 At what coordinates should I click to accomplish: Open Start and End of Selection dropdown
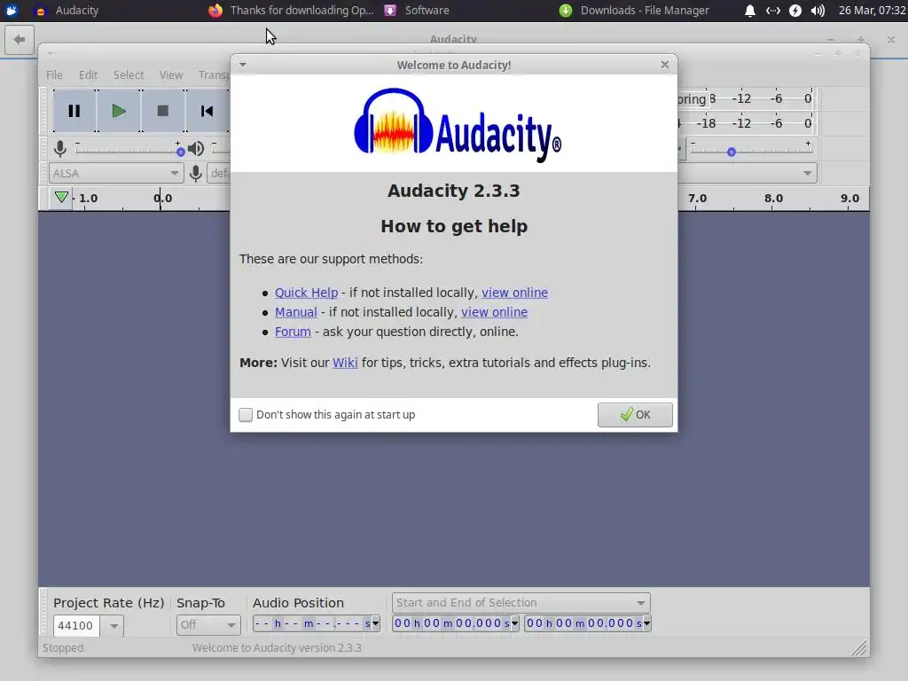point(521,603)
